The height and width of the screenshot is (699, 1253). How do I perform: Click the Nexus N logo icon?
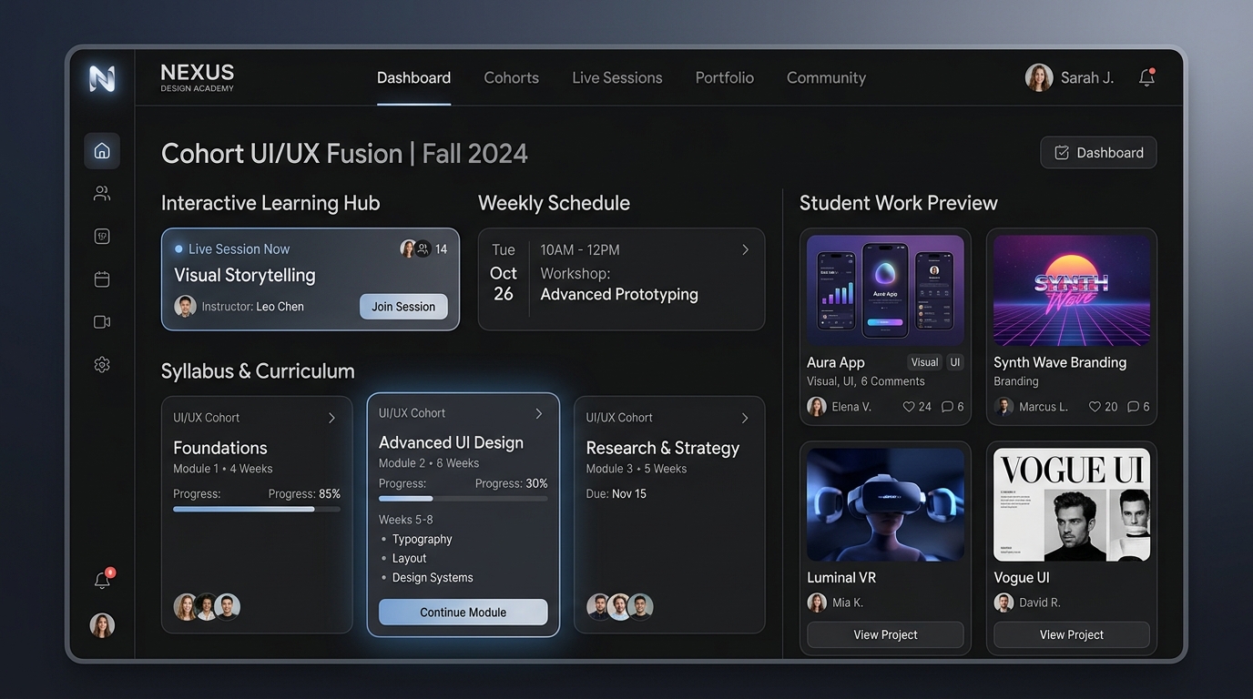click(102, 78)
